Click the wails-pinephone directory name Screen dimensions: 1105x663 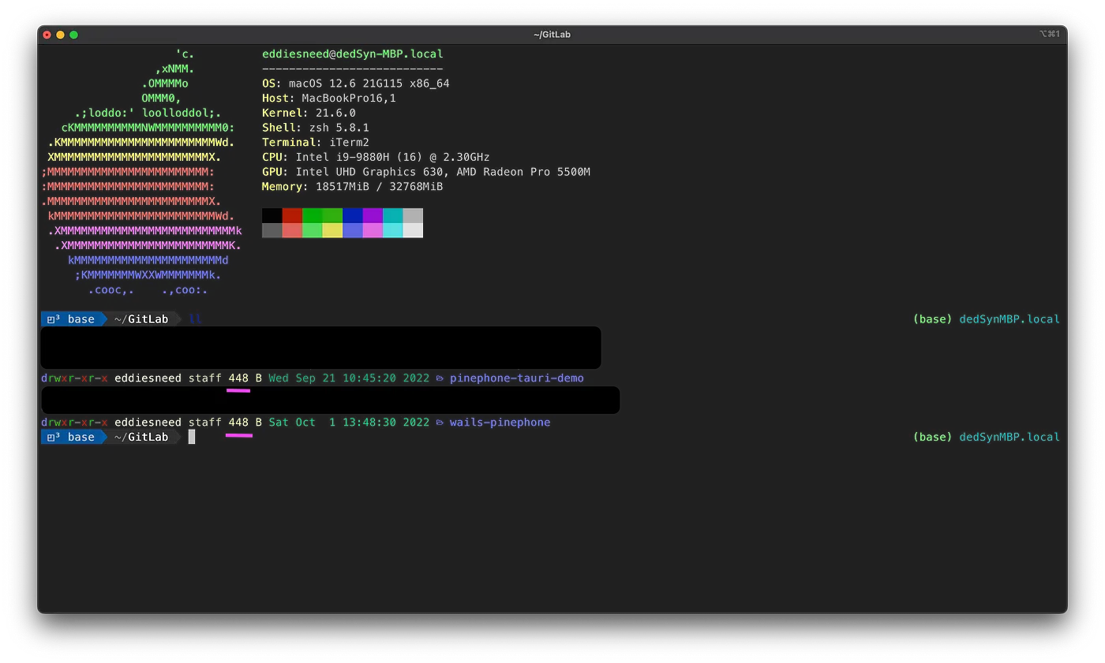[500, 423]
